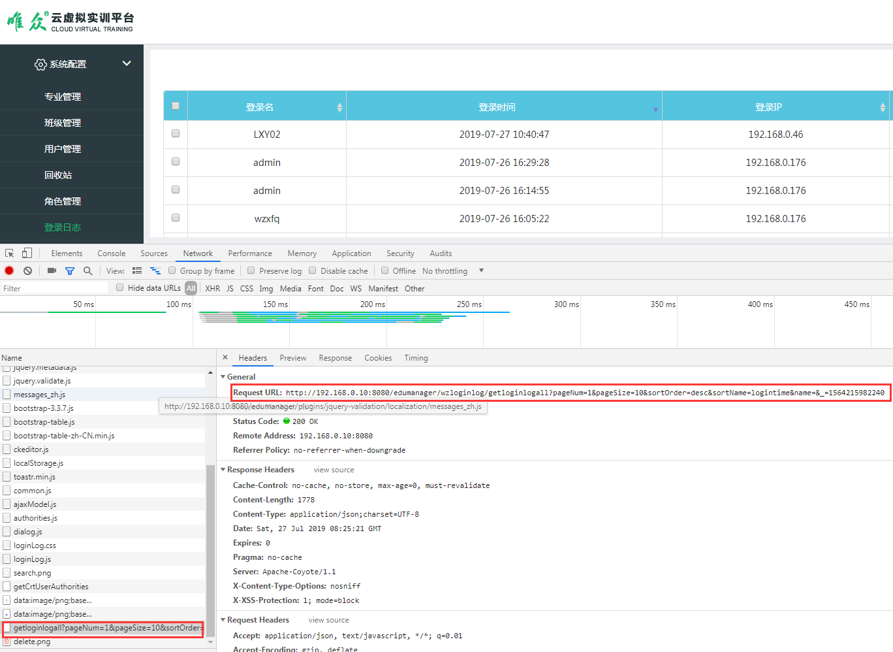Click the network Filter text field
Viewport: 893px width, 652px height.
click(54, 289)
